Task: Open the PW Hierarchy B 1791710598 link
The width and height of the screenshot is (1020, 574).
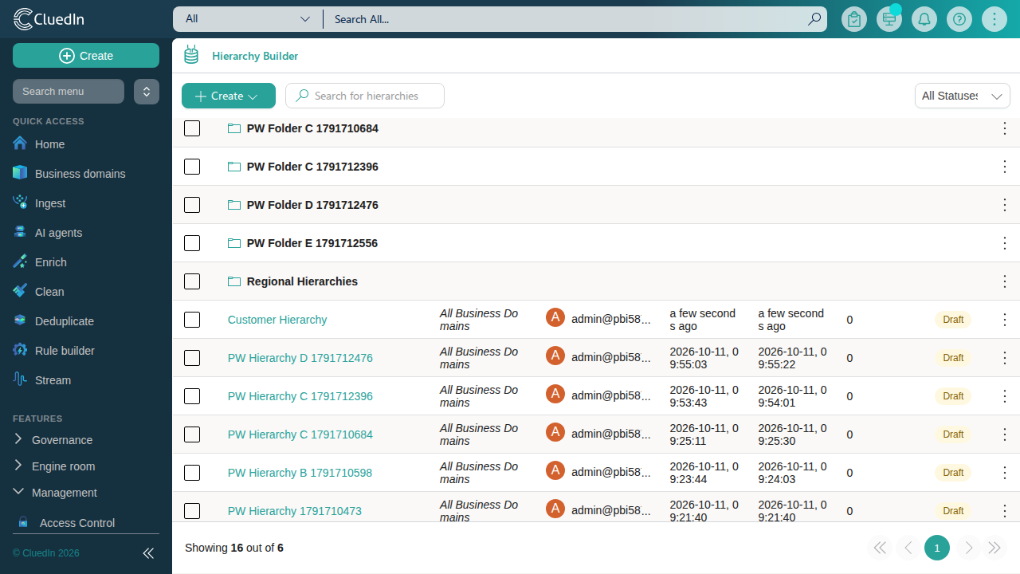Action: tap(300, 473)
